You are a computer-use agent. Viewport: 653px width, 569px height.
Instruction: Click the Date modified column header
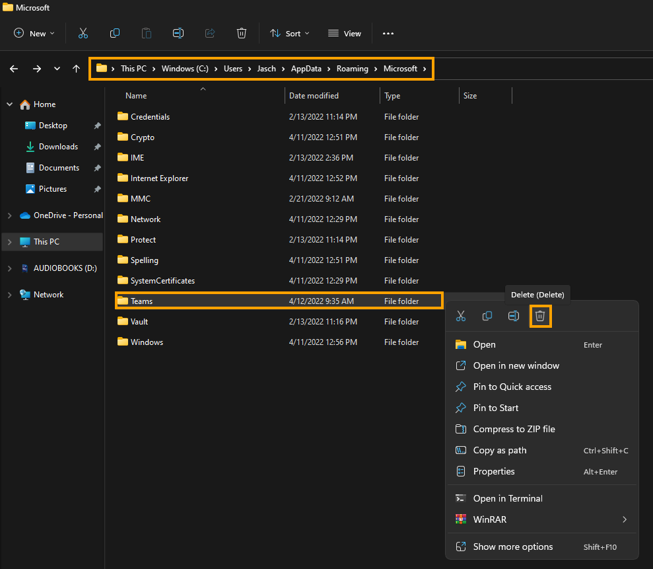point(314,96)
